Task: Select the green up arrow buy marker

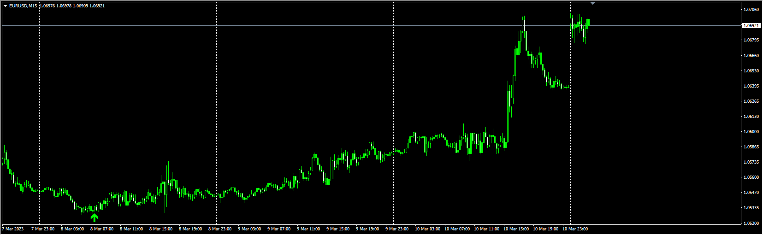Action: click(x=95, y=217)
